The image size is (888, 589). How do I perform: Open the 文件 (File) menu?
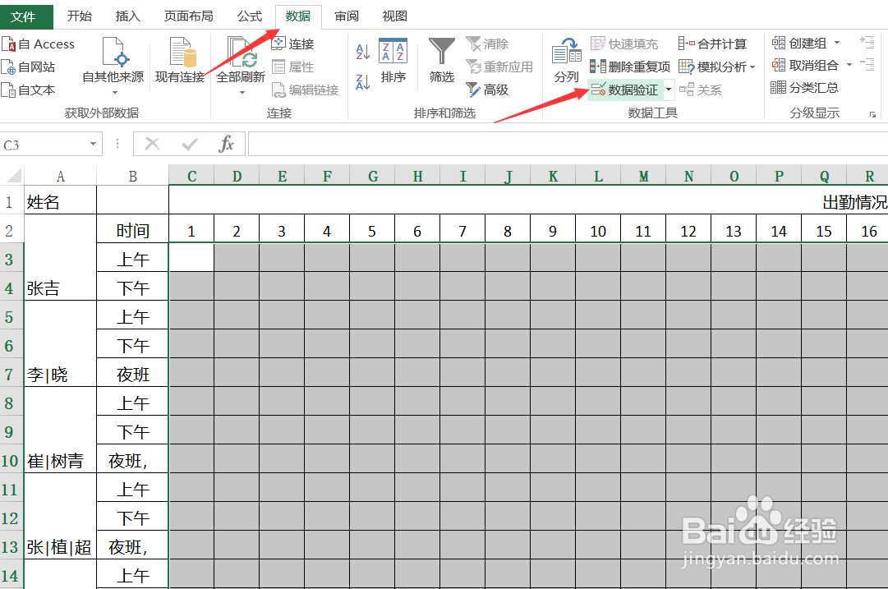[x=25, y=16]
